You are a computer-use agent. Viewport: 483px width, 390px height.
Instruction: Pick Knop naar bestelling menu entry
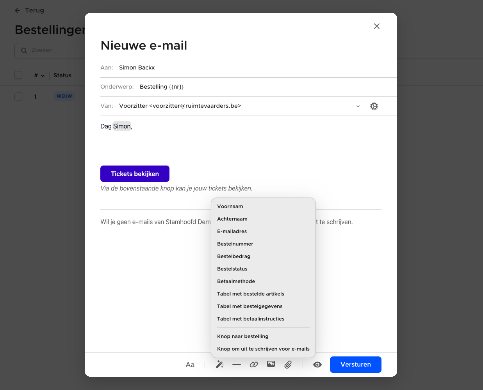coord(243,337)
